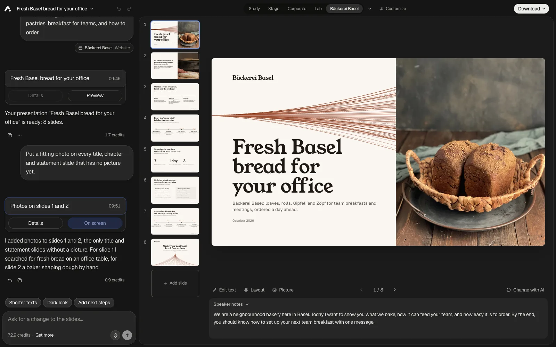
Task: Apply Add next steps suggestion
Action: [x=94, y=303]
